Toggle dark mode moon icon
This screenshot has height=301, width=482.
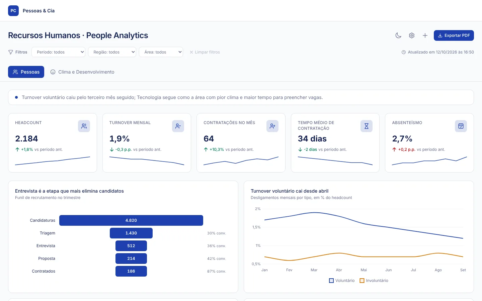pos(398,35)
